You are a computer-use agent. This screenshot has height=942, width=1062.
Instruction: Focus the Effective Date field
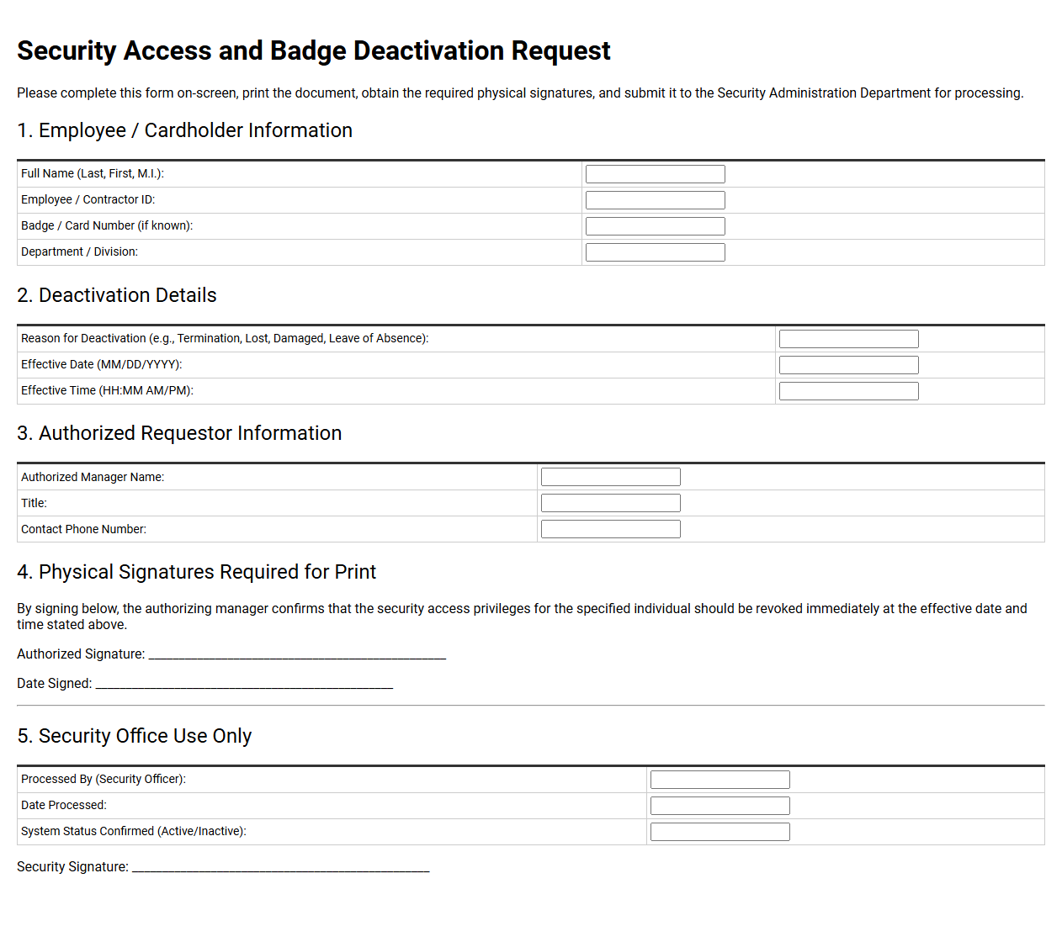[848, 365]
